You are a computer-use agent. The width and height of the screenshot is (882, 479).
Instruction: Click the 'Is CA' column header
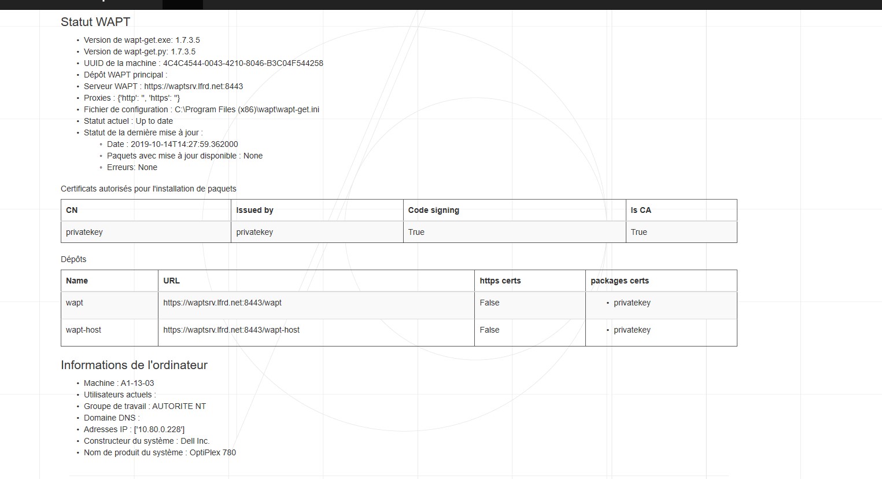(x=641, y=210)
